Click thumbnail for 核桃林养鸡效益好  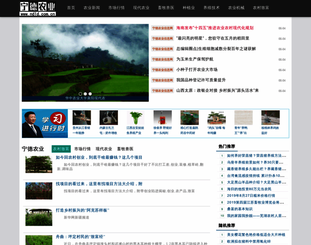[x=270, y=118]
